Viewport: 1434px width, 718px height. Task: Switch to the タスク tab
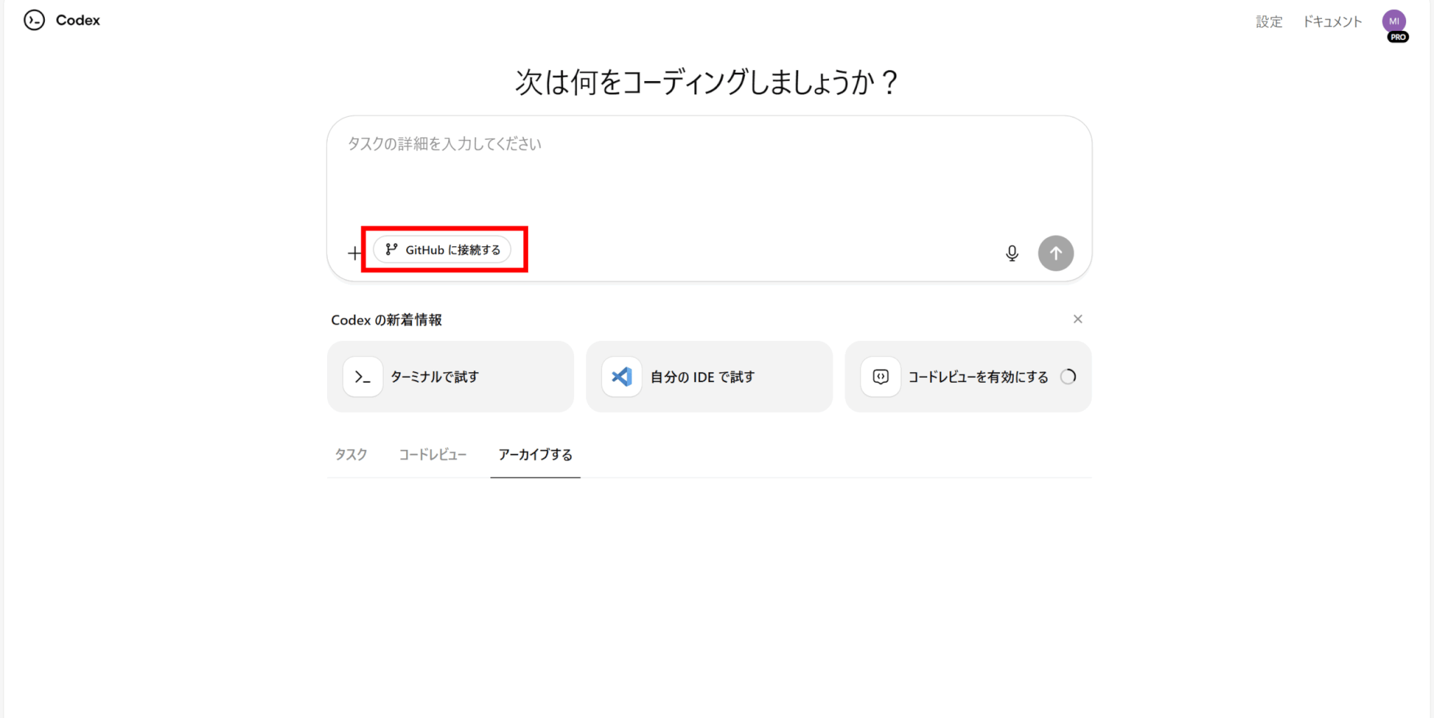351,455
